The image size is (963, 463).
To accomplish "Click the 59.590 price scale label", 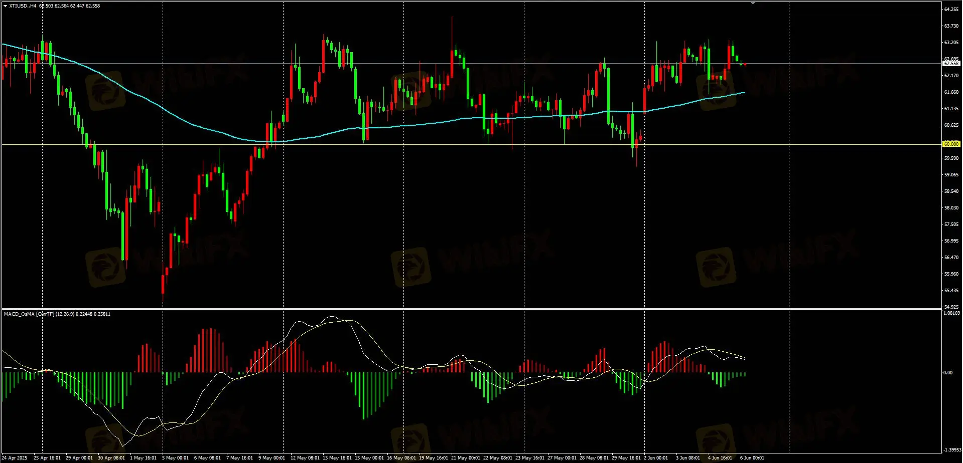I will pyautogui.click(x=951, y=158).
